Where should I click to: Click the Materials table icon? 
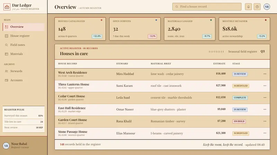[x=7, y=54]
